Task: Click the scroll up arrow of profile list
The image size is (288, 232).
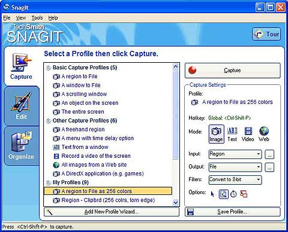Action: [176, 66]
